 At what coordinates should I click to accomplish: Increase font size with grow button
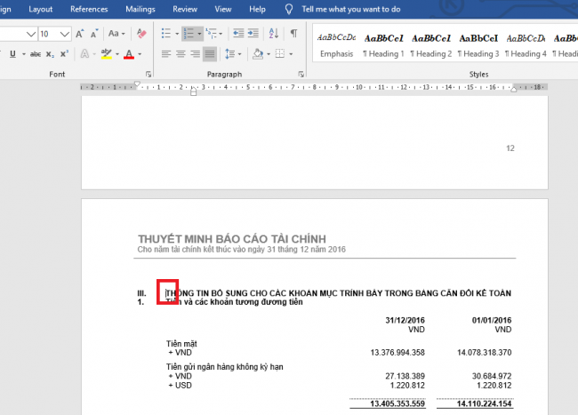80,34
